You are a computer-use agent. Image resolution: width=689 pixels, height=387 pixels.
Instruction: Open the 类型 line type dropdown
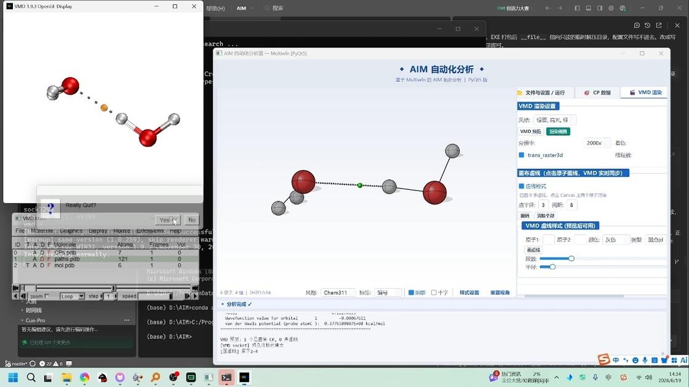tap(656, 240)
